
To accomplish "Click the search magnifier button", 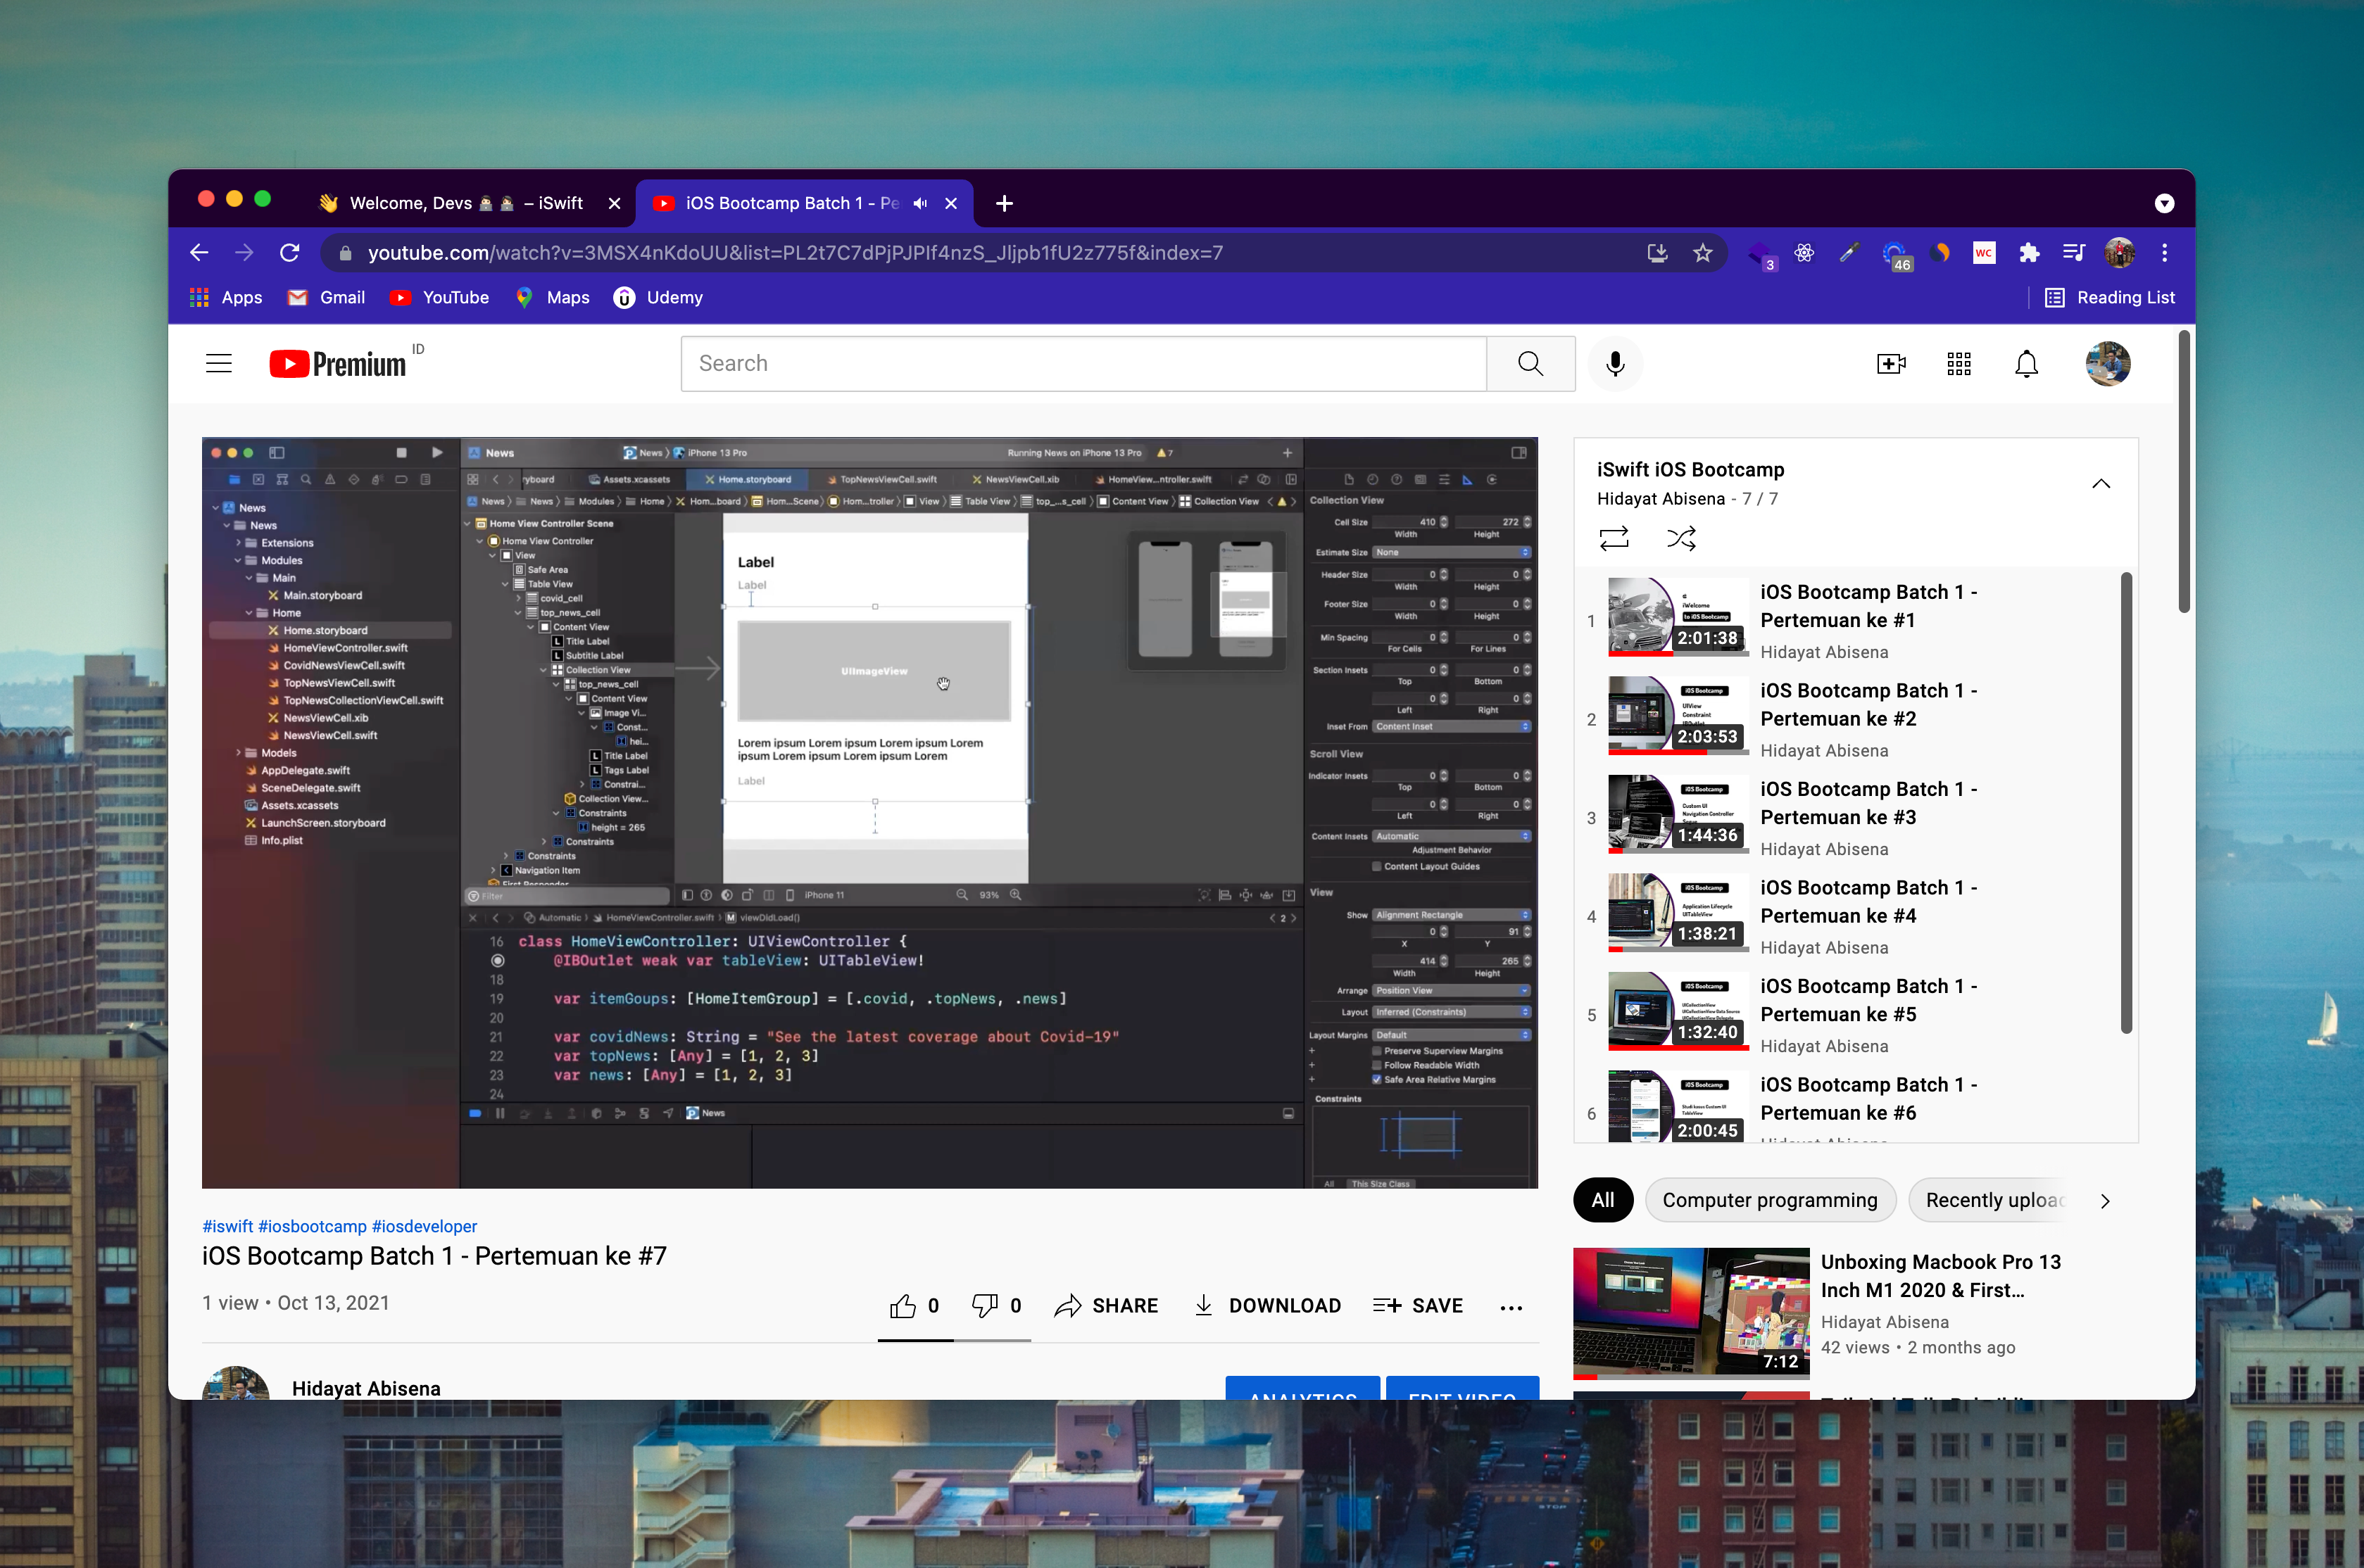I will pos(1530,363).
